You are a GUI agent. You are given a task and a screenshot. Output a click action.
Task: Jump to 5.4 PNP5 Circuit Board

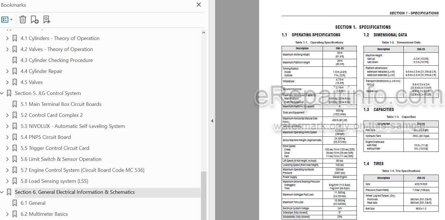(46, 137)
